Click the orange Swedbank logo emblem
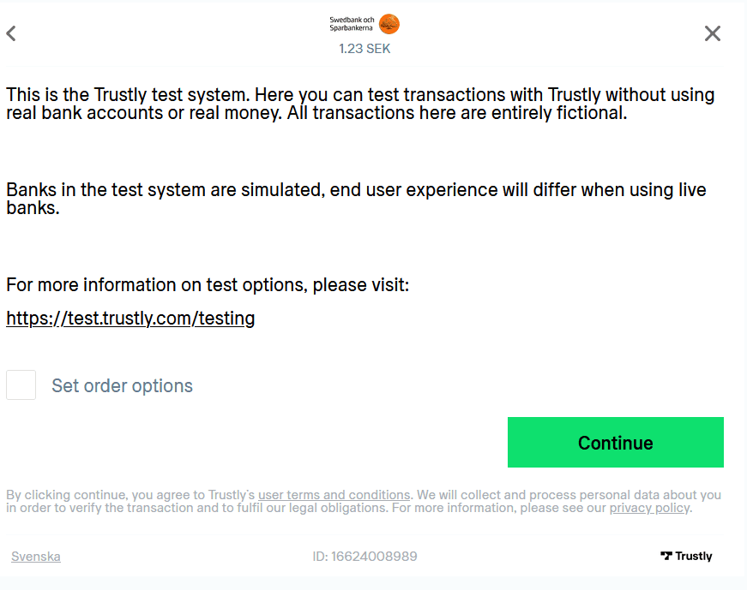 (389, 24)
